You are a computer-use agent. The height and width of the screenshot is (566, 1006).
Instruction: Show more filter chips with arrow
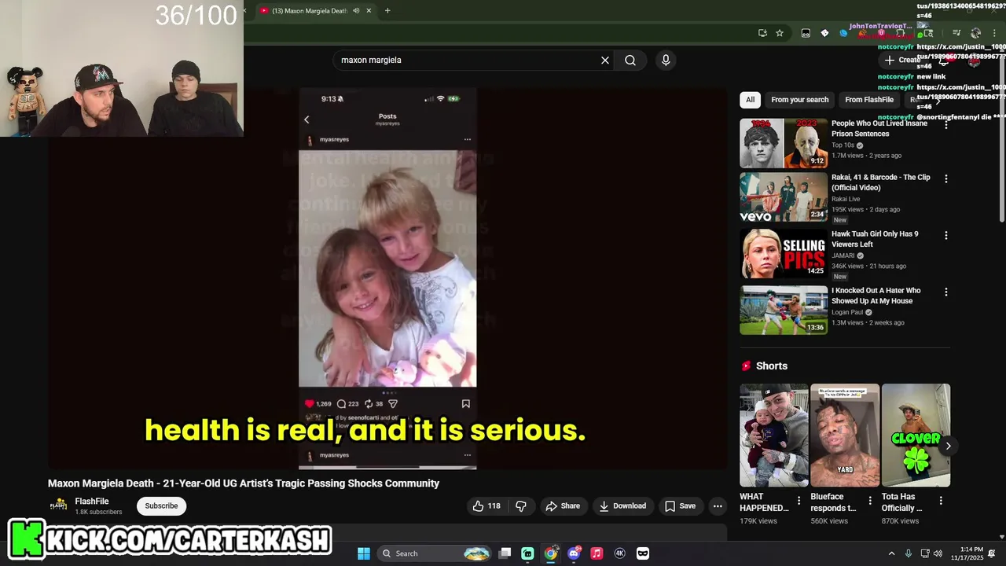point(937,100)
